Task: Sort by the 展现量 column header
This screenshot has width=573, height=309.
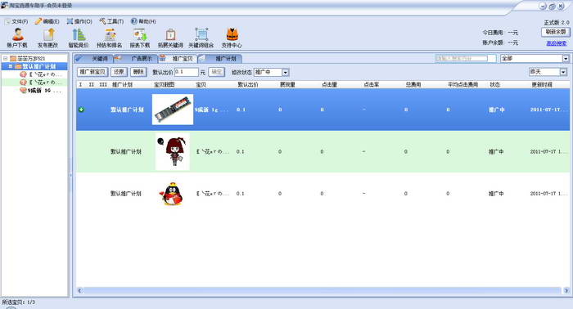Action: click(287, 85)
